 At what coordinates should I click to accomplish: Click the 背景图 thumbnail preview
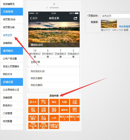click(x=109, y=24)
